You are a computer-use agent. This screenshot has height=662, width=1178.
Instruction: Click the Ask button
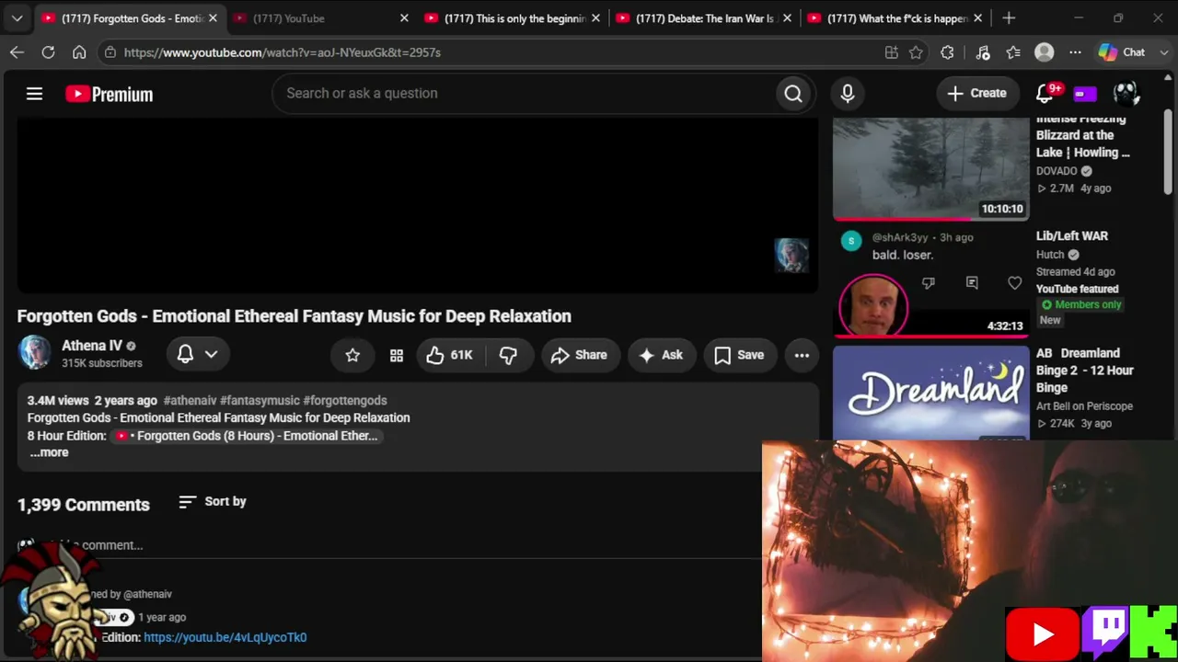661,355
